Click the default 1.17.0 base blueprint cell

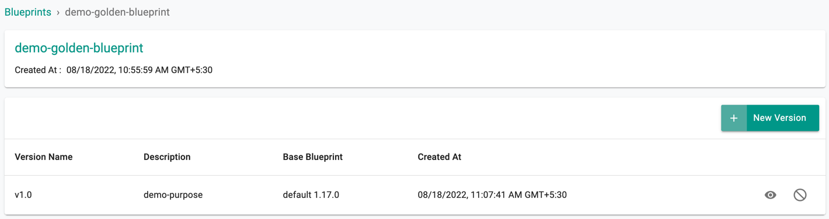click(x=311, y=195)
